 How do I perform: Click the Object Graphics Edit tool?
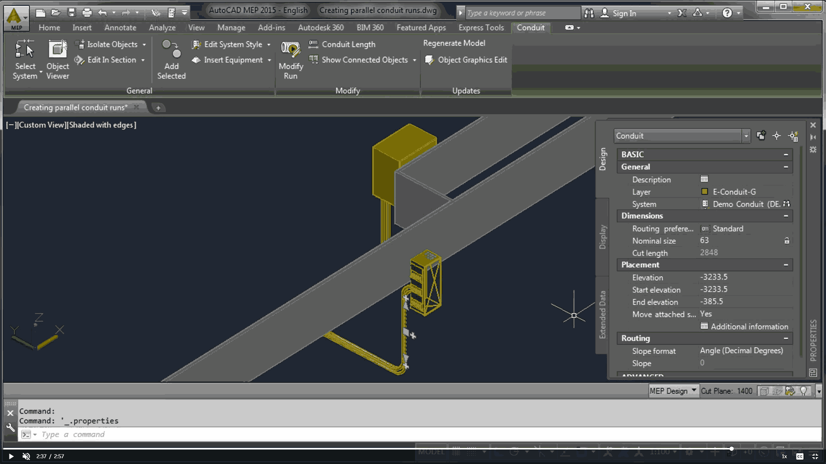click(466, 60)
